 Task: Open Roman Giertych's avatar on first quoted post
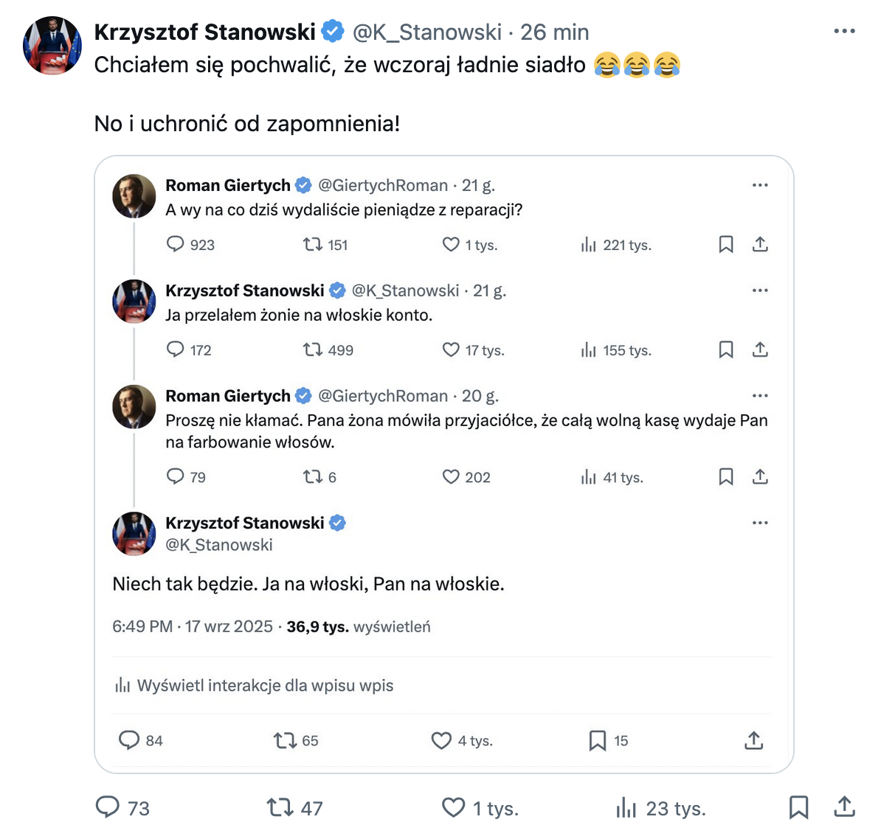pyautogui.click(x=134, y=196)
